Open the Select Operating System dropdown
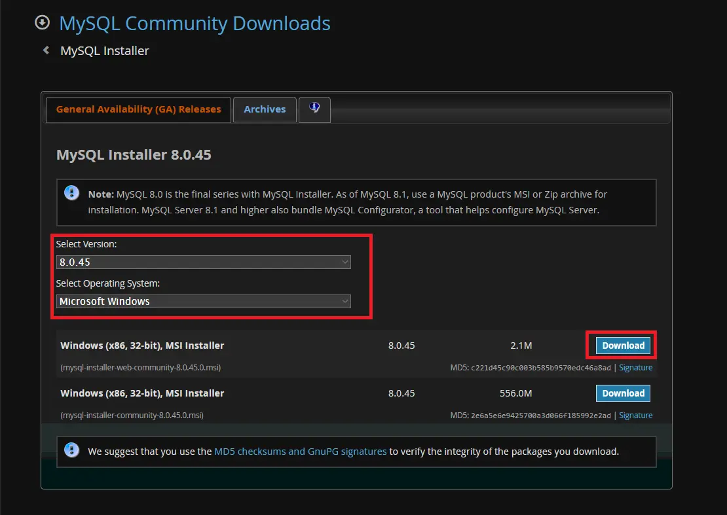Image resolution: width=727 pixels, height=515 pixels. 203,301
